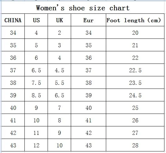Click the foot length 20 cell
Viewport: 166px width, 153px height.
pyautogui.click(x=135, y=33)
